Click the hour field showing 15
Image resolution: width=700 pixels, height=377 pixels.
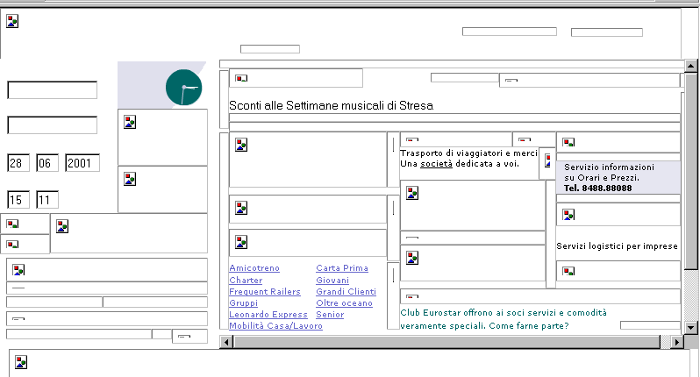pyautogui.click(x=18, y=200)
